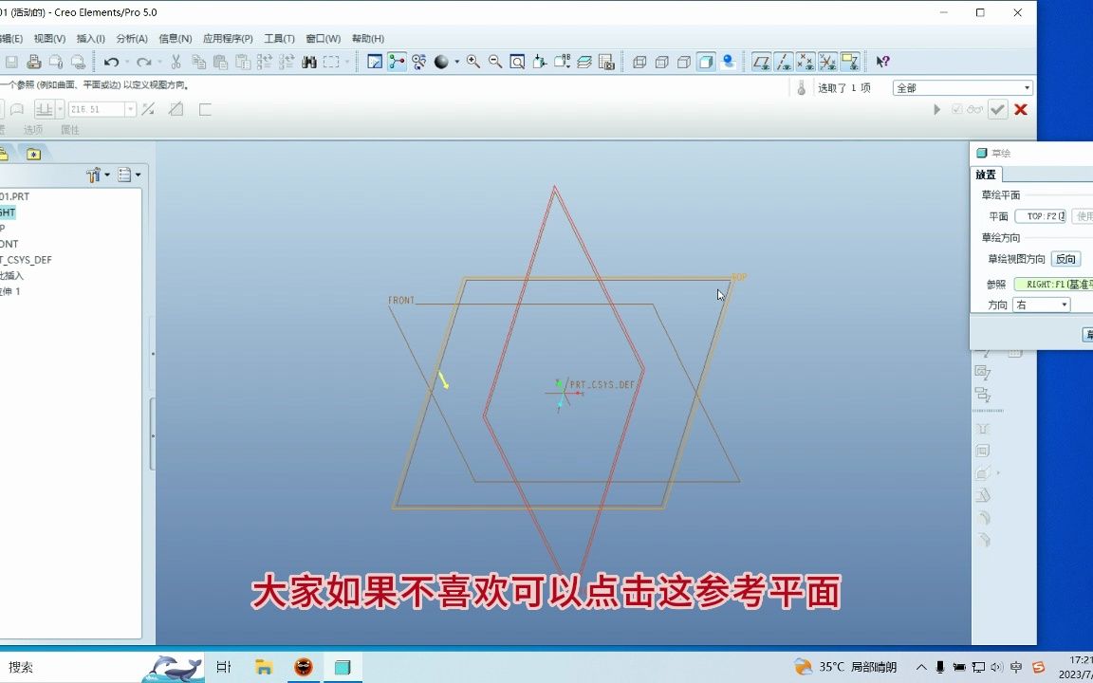Image resolution: width=1093 pixels, height=683 pixels.
Task: Expand the dropdown beside the 216.51 value
Action: pos(131,108)
